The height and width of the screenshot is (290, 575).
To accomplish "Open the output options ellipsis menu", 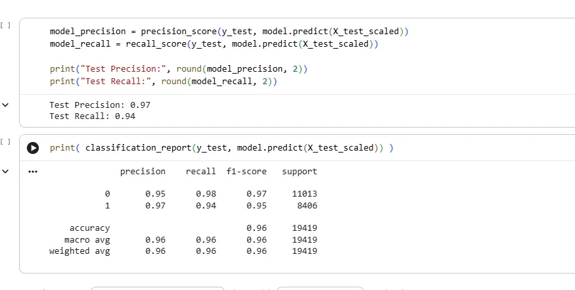I will coord(33,172).
